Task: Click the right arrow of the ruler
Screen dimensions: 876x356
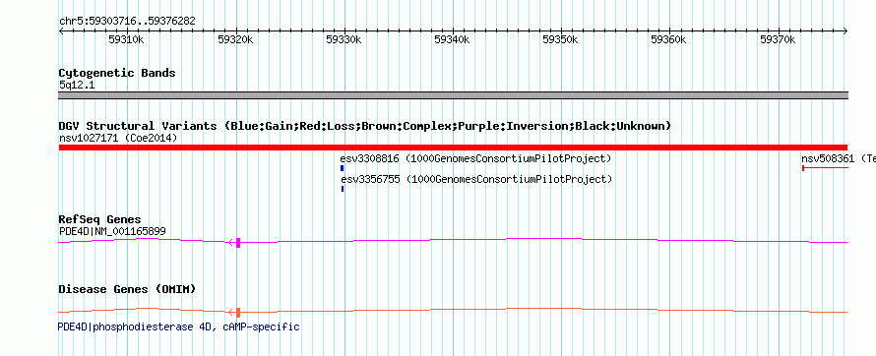Action: pyautogui.click(x=845, y=31)
